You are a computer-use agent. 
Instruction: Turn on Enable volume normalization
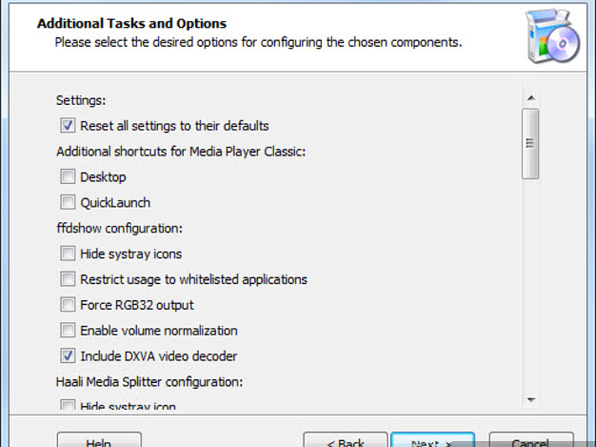[x=68, y=330]
